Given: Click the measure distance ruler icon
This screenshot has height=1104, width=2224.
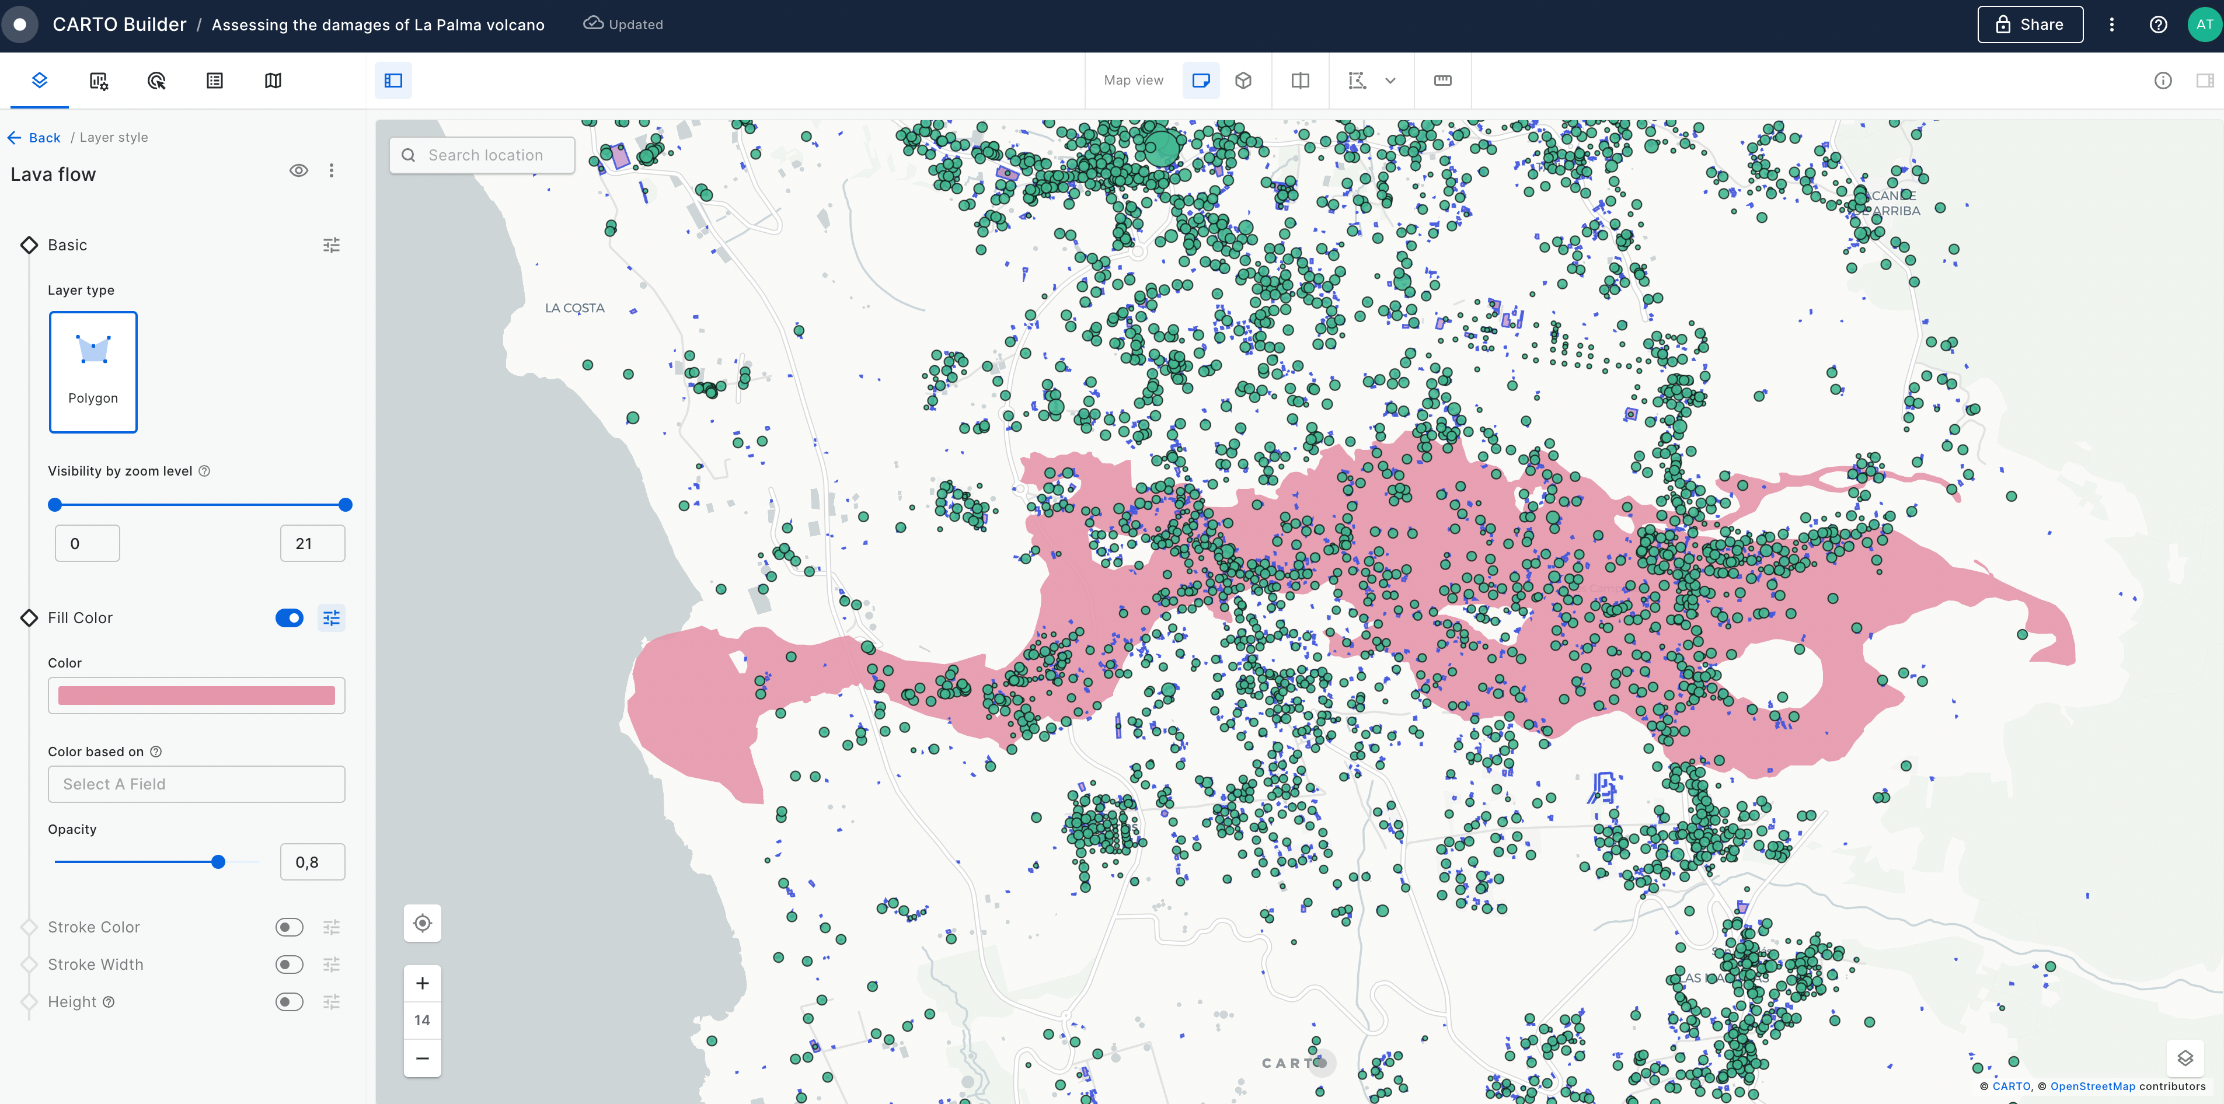Looking at the screenshot, I should coord(1442,81).
